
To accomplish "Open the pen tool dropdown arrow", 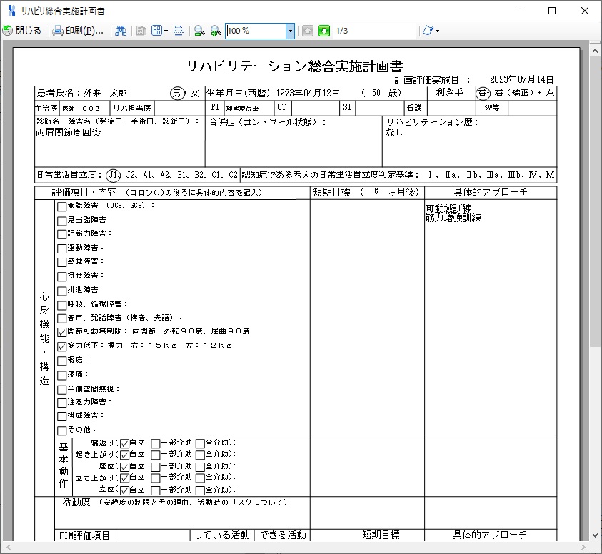I will [437, 31].
